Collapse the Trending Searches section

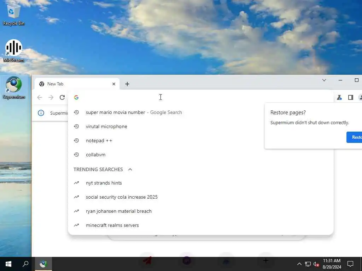pyautogui.click(x=130, y=169)
